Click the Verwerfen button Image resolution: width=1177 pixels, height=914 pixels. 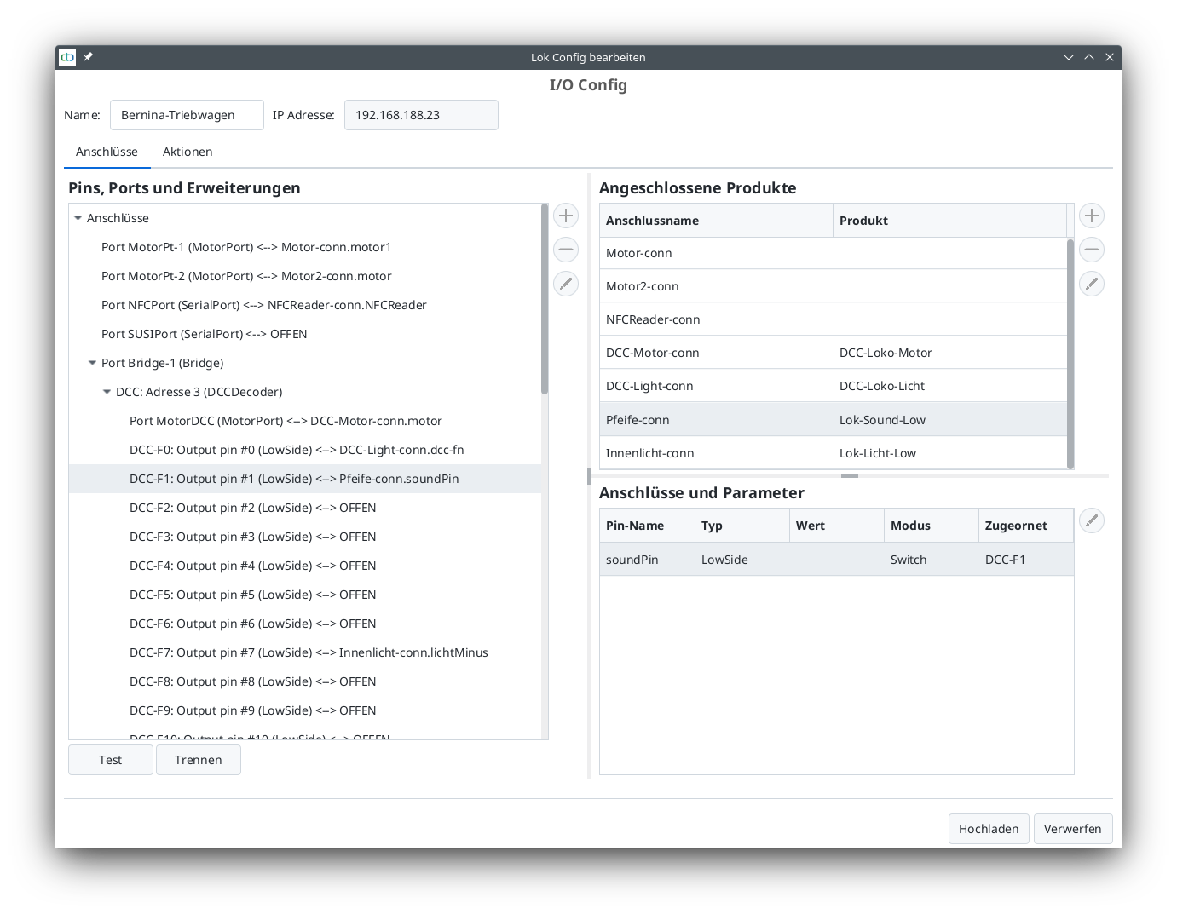pyautogui.click(x=1072, y=829)
